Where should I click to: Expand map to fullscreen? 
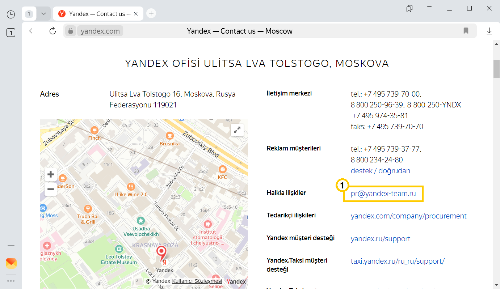tap(237, 130)
